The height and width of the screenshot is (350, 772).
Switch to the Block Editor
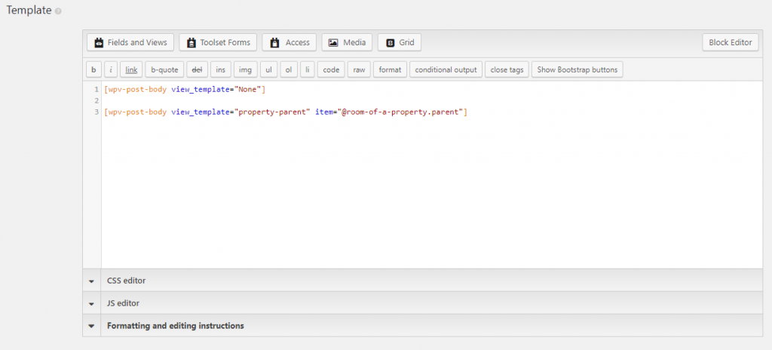click(730, 42)
